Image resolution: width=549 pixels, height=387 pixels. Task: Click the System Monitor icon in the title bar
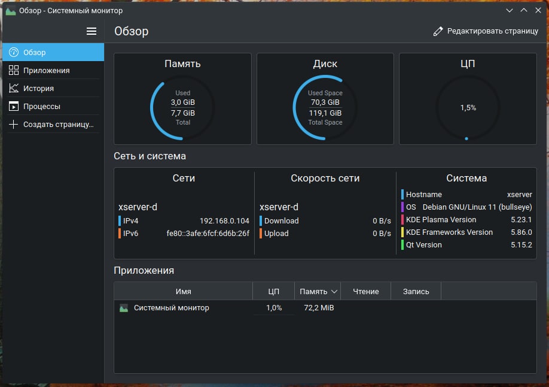click(11, 11)
